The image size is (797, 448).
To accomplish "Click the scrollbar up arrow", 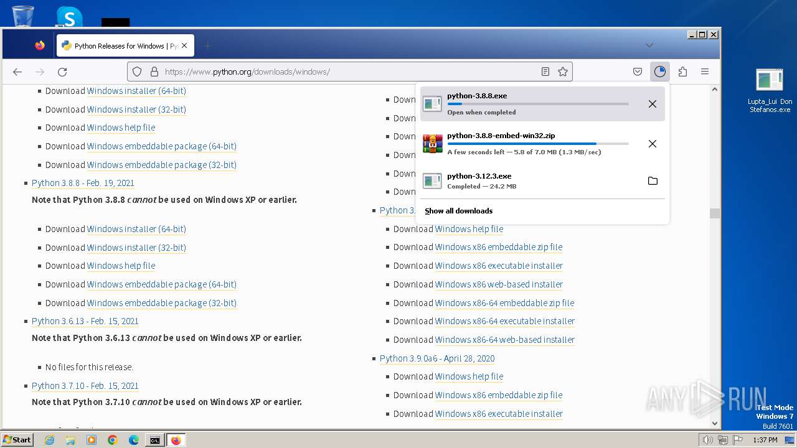I will click(714, 90).
